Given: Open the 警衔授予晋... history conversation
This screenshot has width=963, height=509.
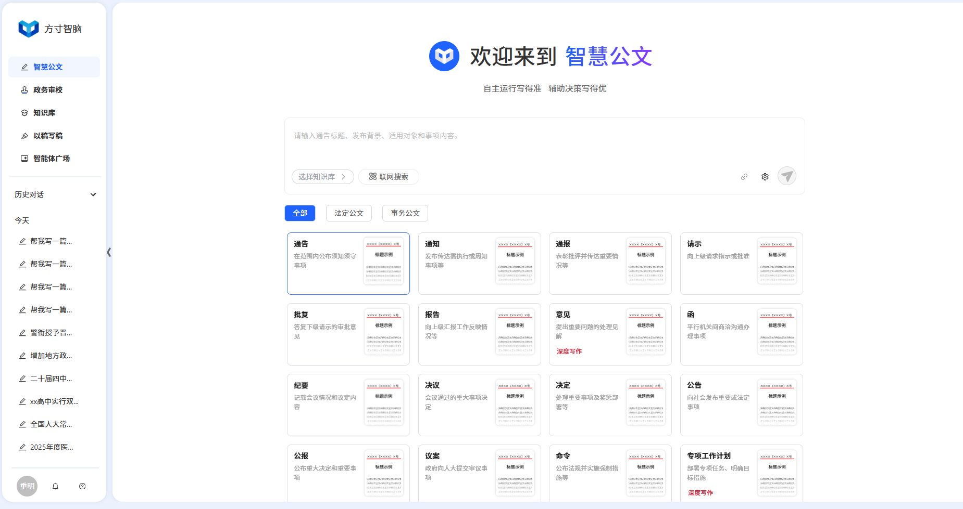Looking at the screenshot, I should coord(51,333).
